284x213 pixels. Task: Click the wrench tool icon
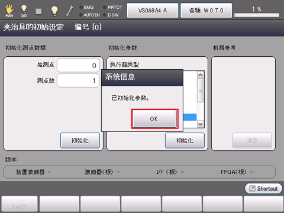[x=69, y=11]
